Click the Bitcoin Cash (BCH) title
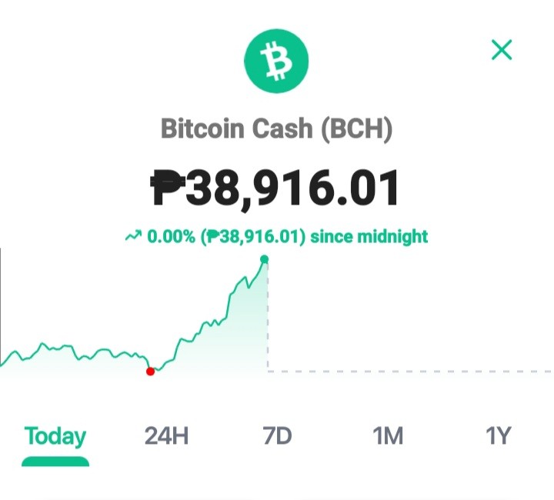Viewport: 554px width, 500px height. pos(277,128)
